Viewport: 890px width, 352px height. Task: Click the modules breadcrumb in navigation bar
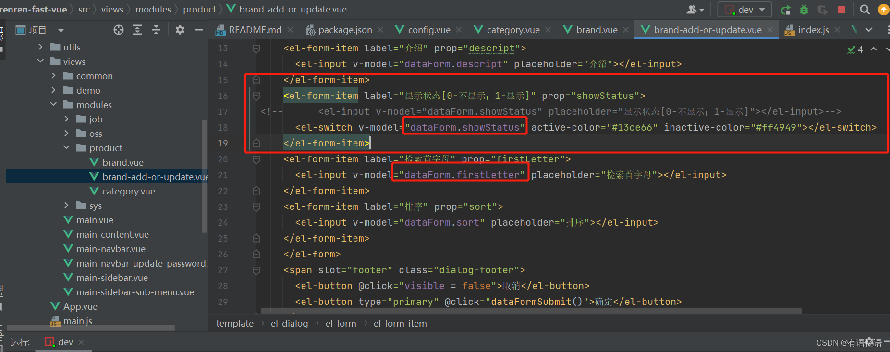point(153,9)
